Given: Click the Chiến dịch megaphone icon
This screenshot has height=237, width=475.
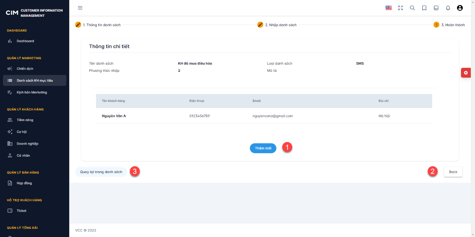Looking at the screenshot, I should [10, 69].
